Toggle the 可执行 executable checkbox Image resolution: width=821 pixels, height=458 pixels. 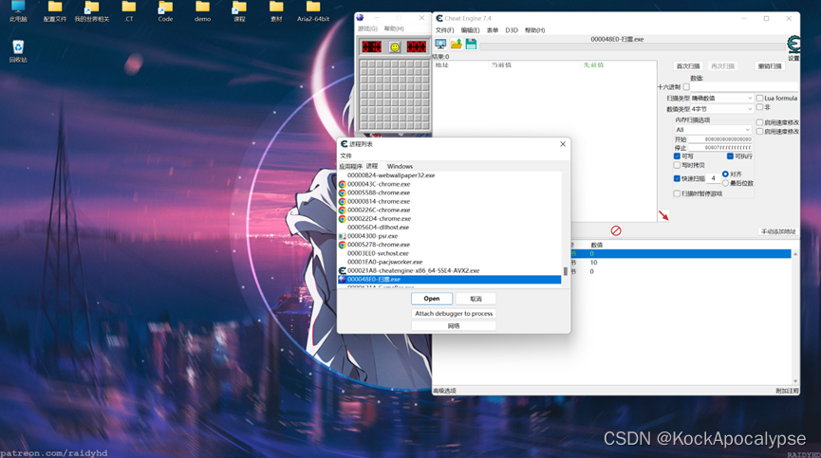[730, 156]
